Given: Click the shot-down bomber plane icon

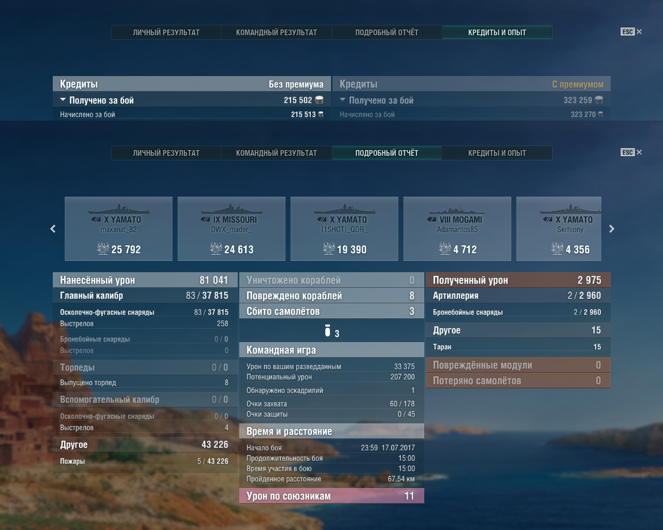Looking at the screenshot, I should 327,330.
